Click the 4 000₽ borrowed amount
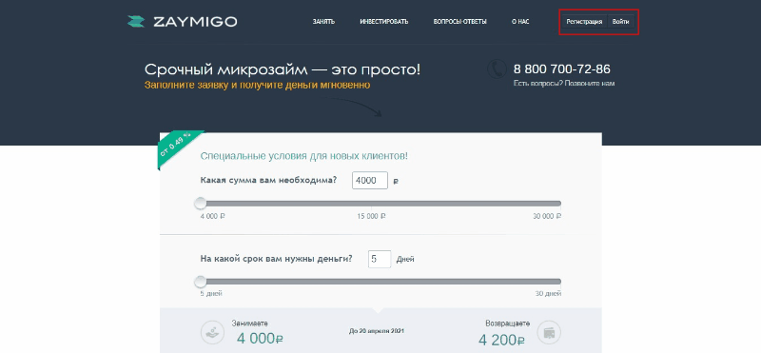The height and width of the screenshot is (353, 761). click(260, 339)
